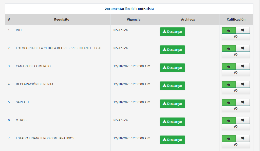Reject DECLARACIÓN DE RENTA with thumbs-down
The width and height of the screenshot is (260, 151).
point(243,84)
